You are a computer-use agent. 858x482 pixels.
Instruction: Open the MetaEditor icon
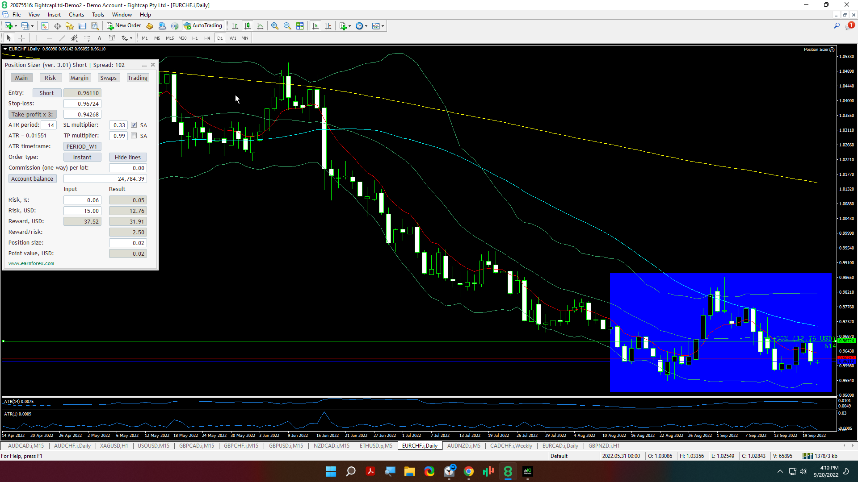pyautogui.click(x=150, y=26)
